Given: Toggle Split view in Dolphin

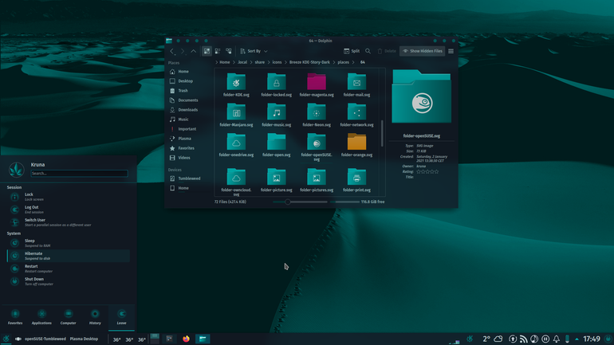Looking at the screenshot, I should tap(351, 51).
